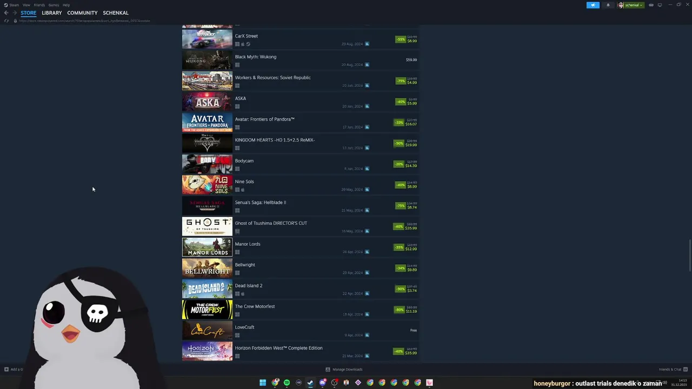Image resolution: width=692 pixels, height=389 pixels.
Task: Click the $14.39 price for Bodycam
Action: tap(411, 166)
